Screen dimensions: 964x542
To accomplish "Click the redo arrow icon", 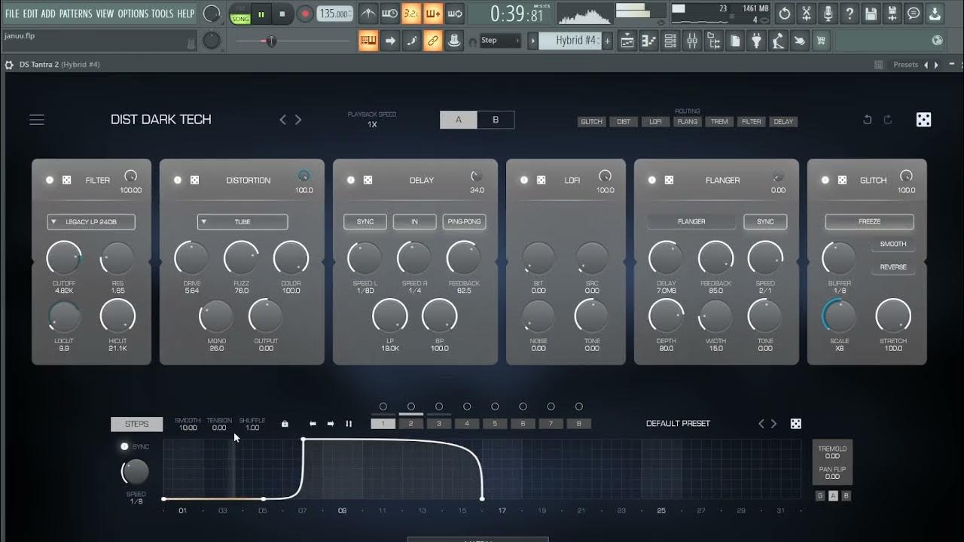I will pos(888,120).
